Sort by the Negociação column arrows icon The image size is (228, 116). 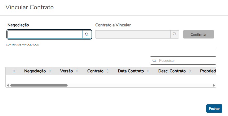50,71
